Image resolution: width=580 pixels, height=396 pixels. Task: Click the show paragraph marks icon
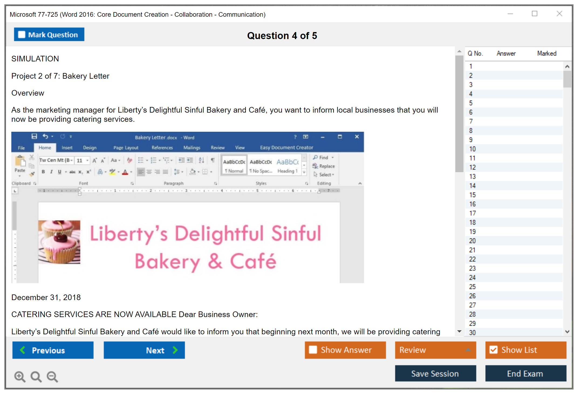[213, 160]
